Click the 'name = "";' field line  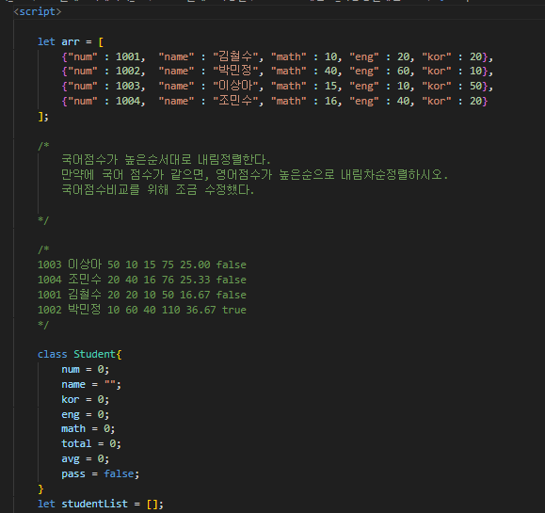click(x=91, y=384)
